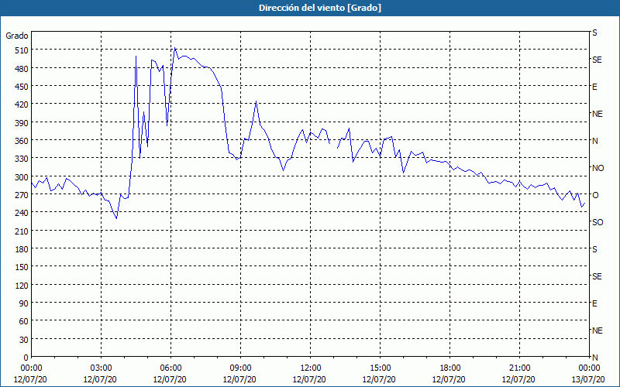Click the 00:00 time label above 13/07/20
The image size is (620, 387).
coord(589,368)
